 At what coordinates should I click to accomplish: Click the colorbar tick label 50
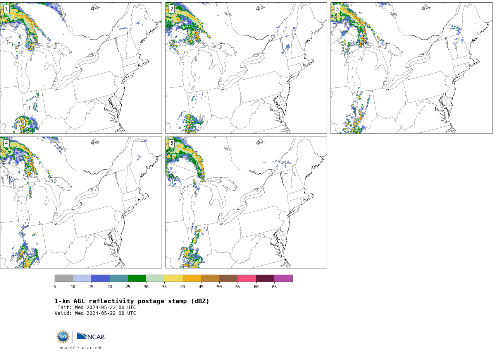[x=219, y=287]
